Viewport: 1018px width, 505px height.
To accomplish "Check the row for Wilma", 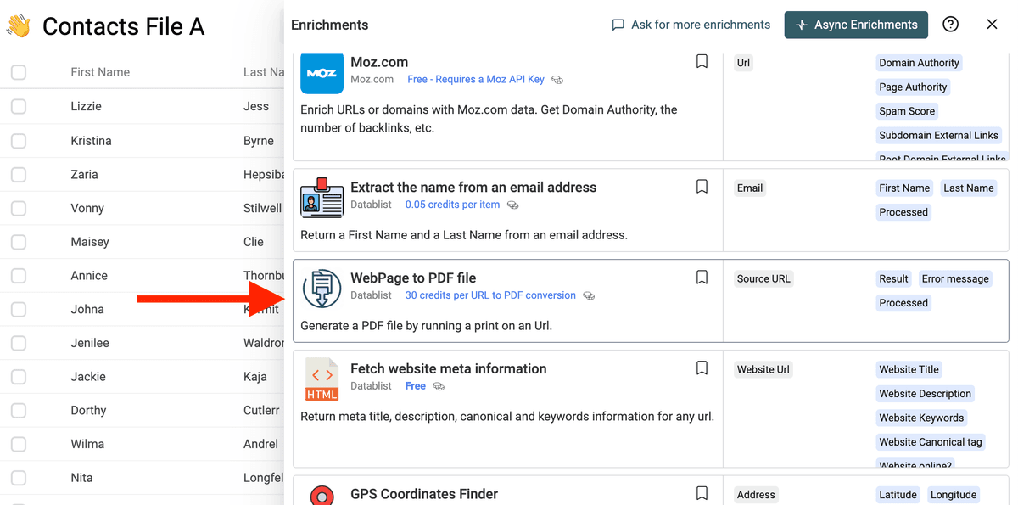I will click(x=19, y=444).
